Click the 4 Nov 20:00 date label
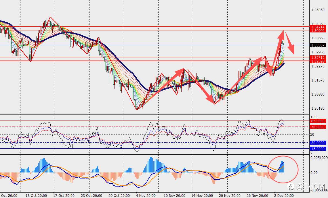The width and height of the screenshot is (328, 198). (x=146, y=196)
